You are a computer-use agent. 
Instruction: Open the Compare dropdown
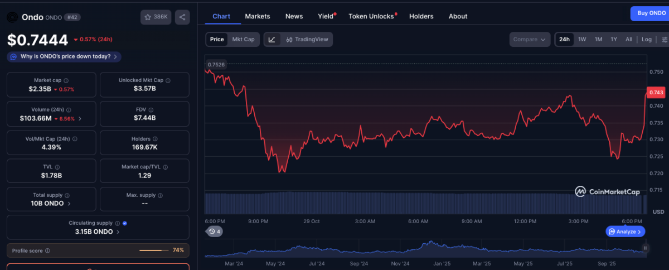pos(530,40)
